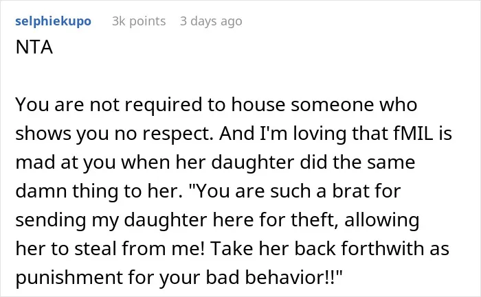Click the line starting 'shows you no respect'

[234, 134]
